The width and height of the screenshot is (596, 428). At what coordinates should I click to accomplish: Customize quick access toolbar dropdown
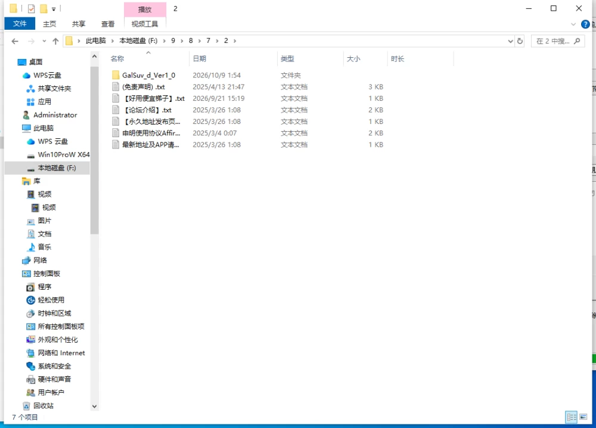(x=54, y=9)
